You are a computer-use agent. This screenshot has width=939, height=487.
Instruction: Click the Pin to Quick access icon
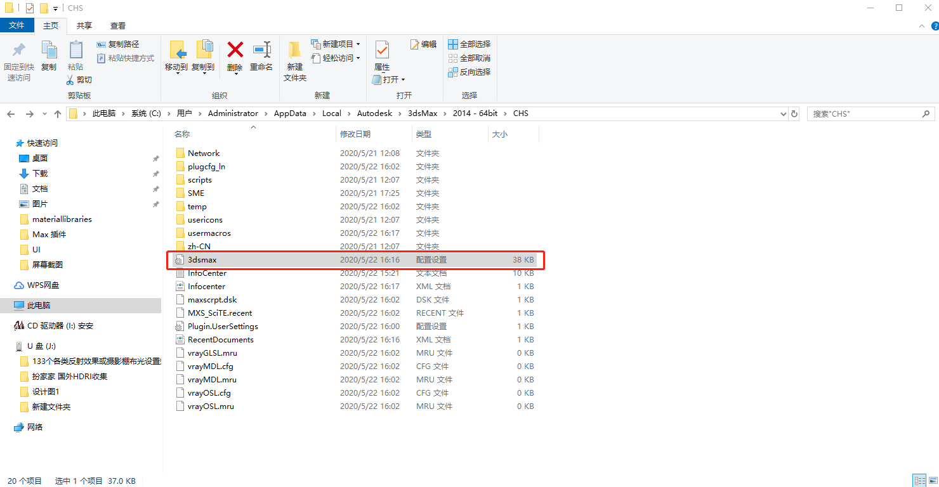(x=19, y=49)
